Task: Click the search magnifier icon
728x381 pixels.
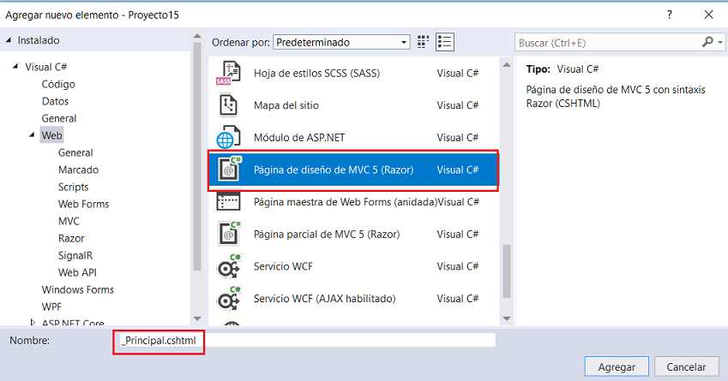Action: click(x=707, y=42)
